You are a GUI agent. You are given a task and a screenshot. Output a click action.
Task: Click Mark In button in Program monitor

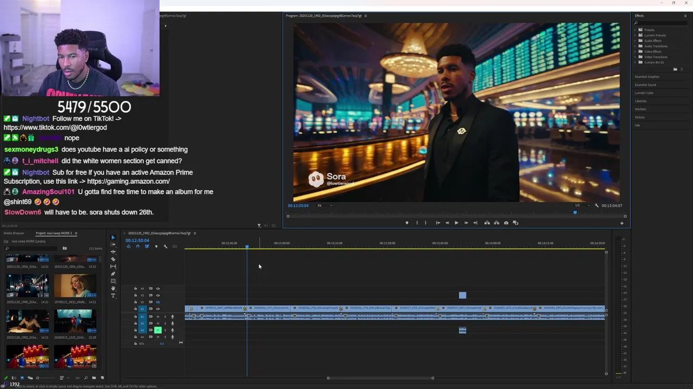pos(417,223)
